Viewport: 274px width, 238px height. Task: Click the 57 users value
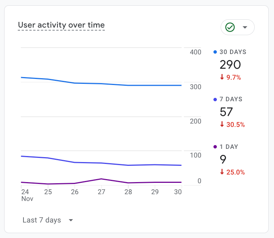[x=226, y=112]
